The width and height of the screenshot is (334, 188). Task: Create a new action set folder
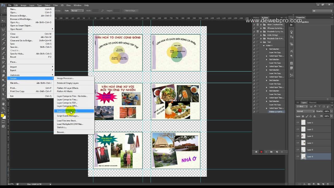[271, 152]
